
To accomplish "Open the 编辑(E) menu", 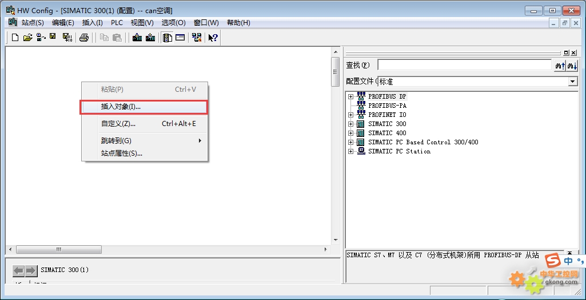I will coord(63,23).
